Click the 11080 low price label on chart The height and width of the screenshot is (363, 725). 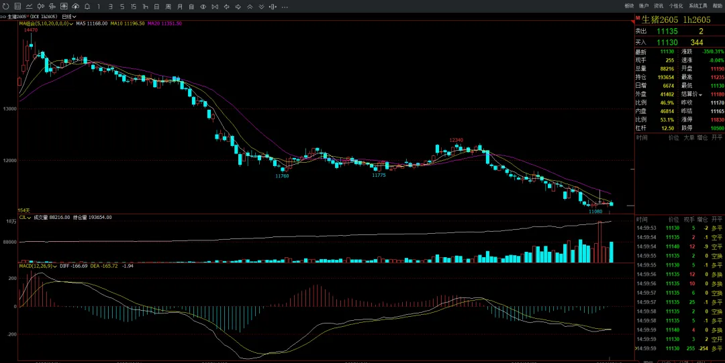click(595, 211)
